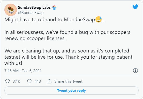Viewport: 143px width, 99px height.
Task: Click Share this Tweet text
Action: point(68,81)
